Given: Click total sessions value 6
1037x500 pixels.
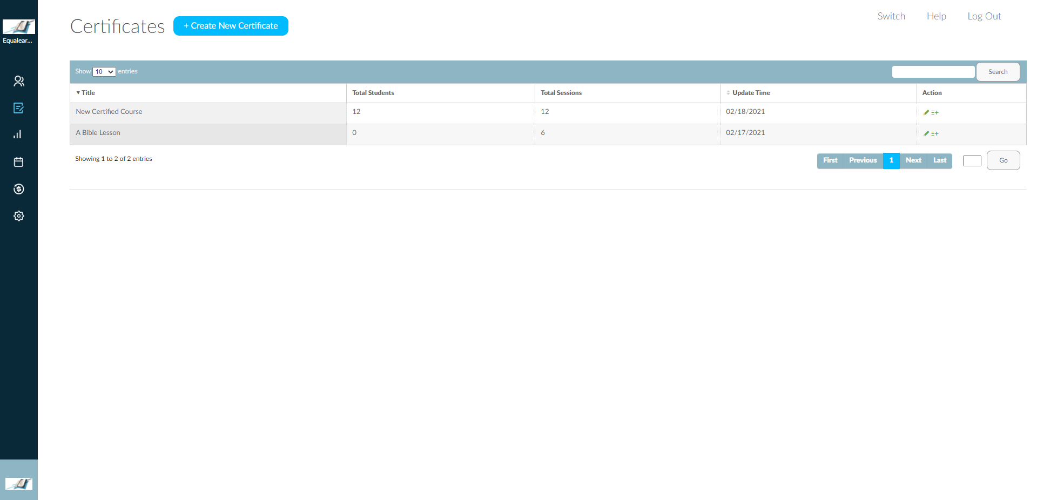Looking at the screenshot, I should [x=543, y=133].
